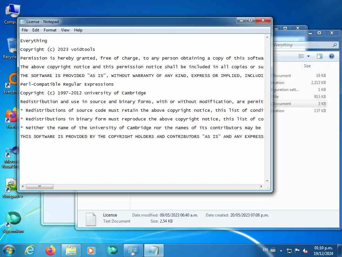Select the Firefox desktop shortcut

(x=11, y=118)
